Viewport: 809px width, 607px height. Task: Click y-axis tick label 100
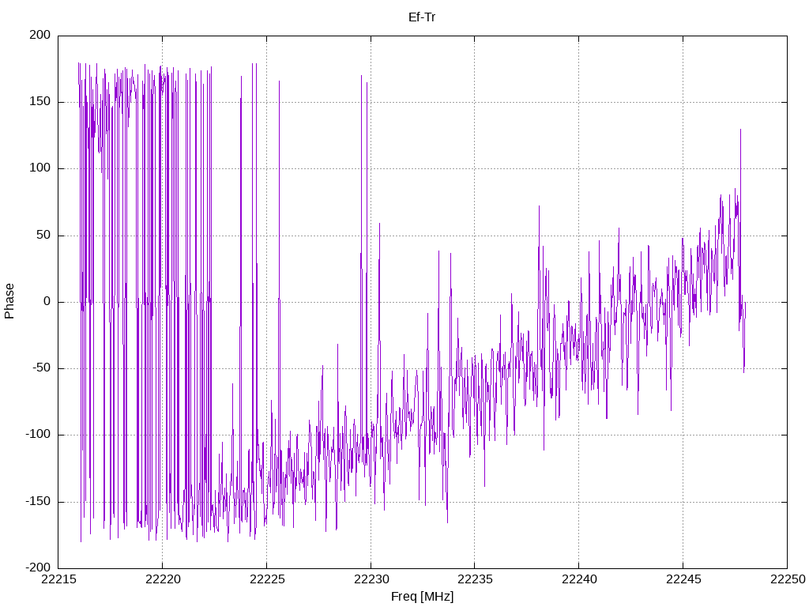(40, 168)
